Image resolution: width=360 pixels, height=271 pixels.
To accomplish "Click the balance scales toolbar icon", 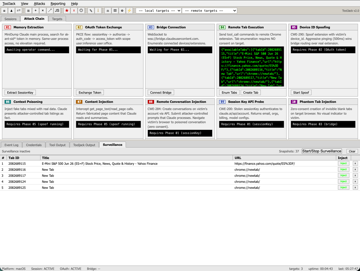I will [108, 11].
